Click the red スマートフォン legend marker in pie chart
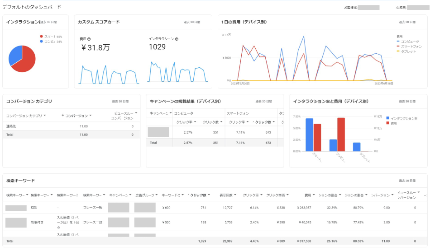 click(x=41, y=36)
